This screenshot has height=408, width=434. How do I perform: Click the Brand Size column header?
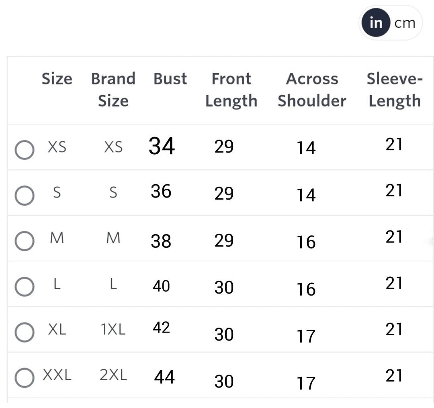(x=113, y=90)
